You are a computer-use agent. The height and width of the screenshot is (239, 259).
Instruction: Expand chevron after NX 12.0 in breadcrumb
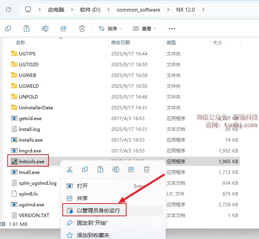[x=203, y=10]
